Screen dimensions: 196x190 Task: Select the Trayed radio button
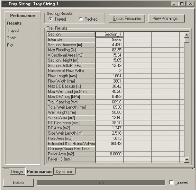click(51, 19)
